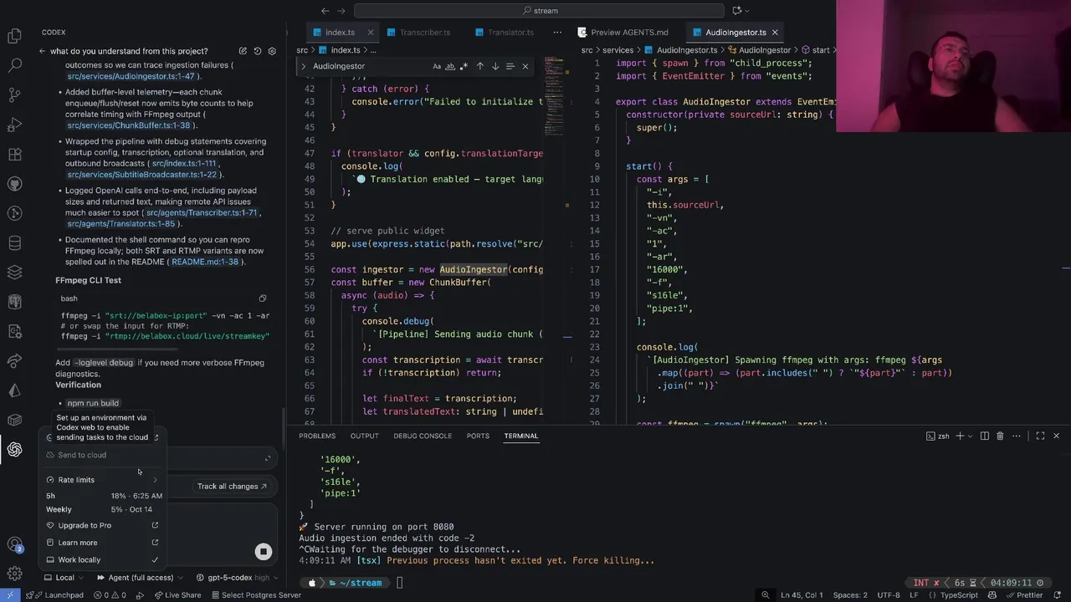This screenshot has height=602, width=1071.
Task: Toggle Match Whole Word in find widget
Action: click(x=450, y=66)
